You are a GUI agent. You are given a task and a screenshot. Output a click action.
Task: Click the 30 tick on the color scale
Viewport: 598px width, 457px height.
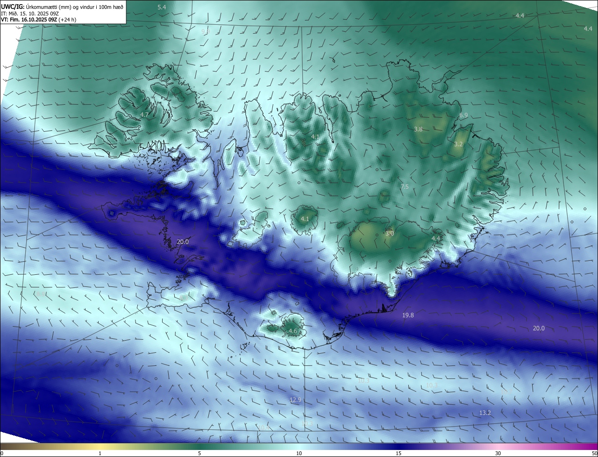(x=498, y=453)
